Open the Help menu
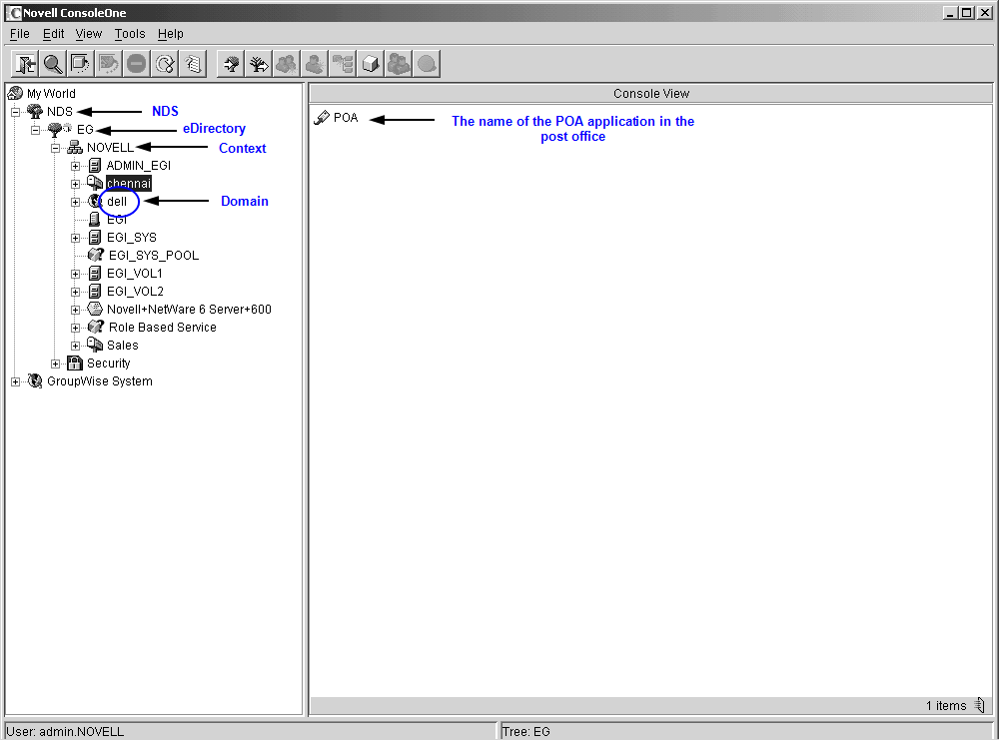This screenshot has width=999, height=740. pyautogui.click(x=170, y=34)
